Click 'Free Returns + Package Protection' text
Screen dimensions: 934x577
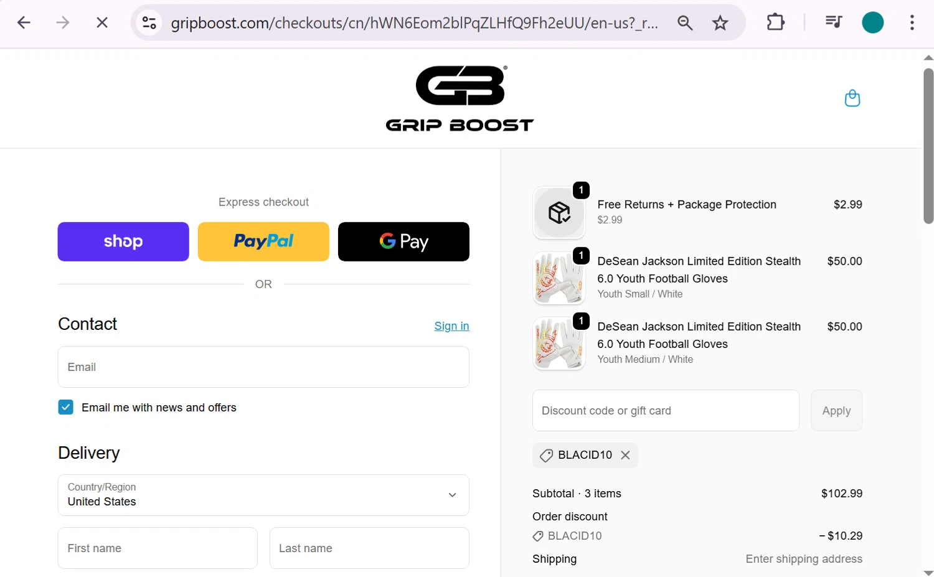[x=687, y=205]
